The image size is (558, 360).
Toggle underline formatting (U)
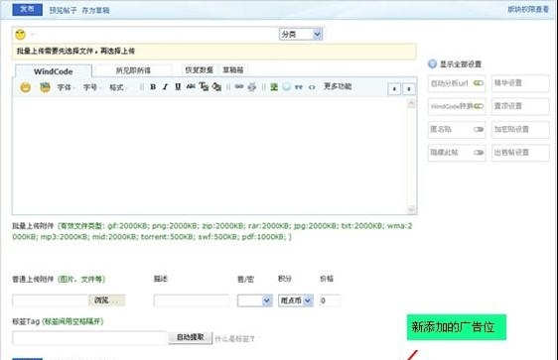[178, 86]
